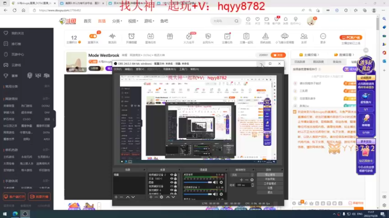Adjust desktop audio volume slider in OBS
The width and height of the screenshot is (389, 218).
tap(198, 183)
